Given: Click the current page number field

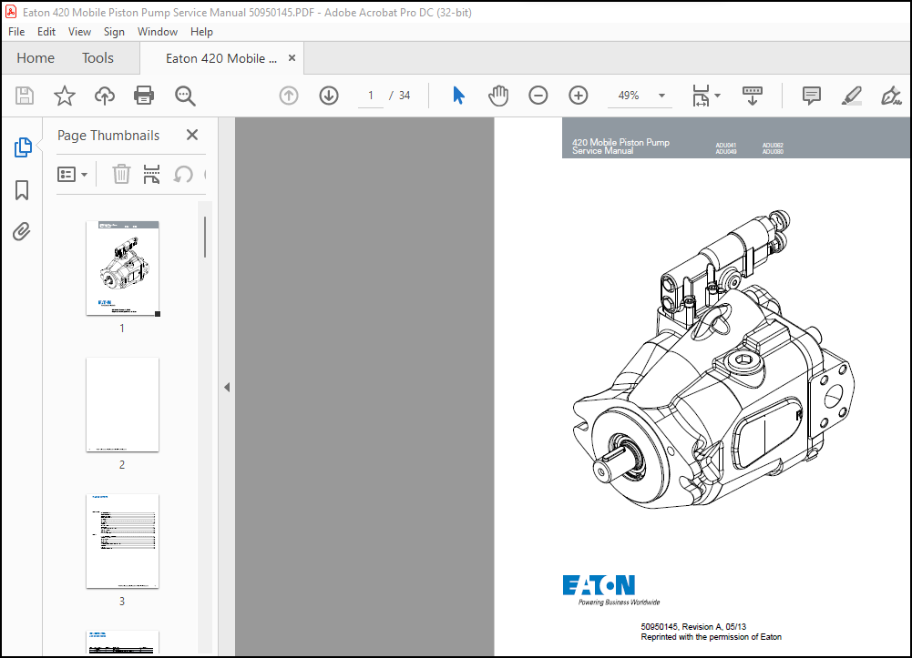Looking at the screenshot, I should (371, 96).
